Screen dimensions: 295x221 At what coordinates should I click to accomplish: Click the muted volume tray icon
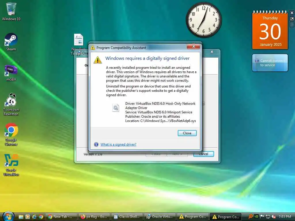pos(274,216)
